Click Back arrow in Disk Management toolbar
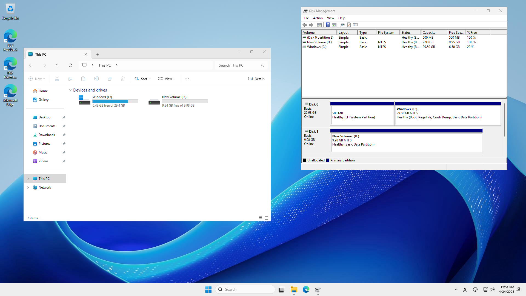Viewport: 526px width, 296px height. [x=305, y=25]
